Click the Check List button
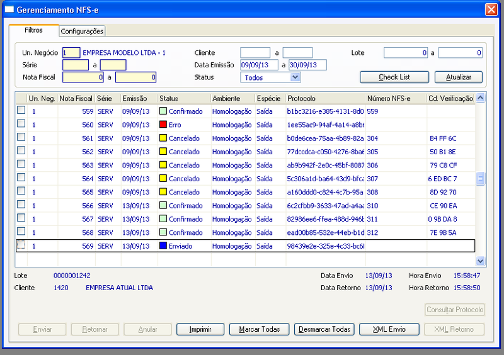Image resolution: width=504 pixels, height=355 pixels. (x=394, y=77)
